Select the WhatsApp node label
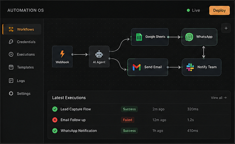 (204, 37)
